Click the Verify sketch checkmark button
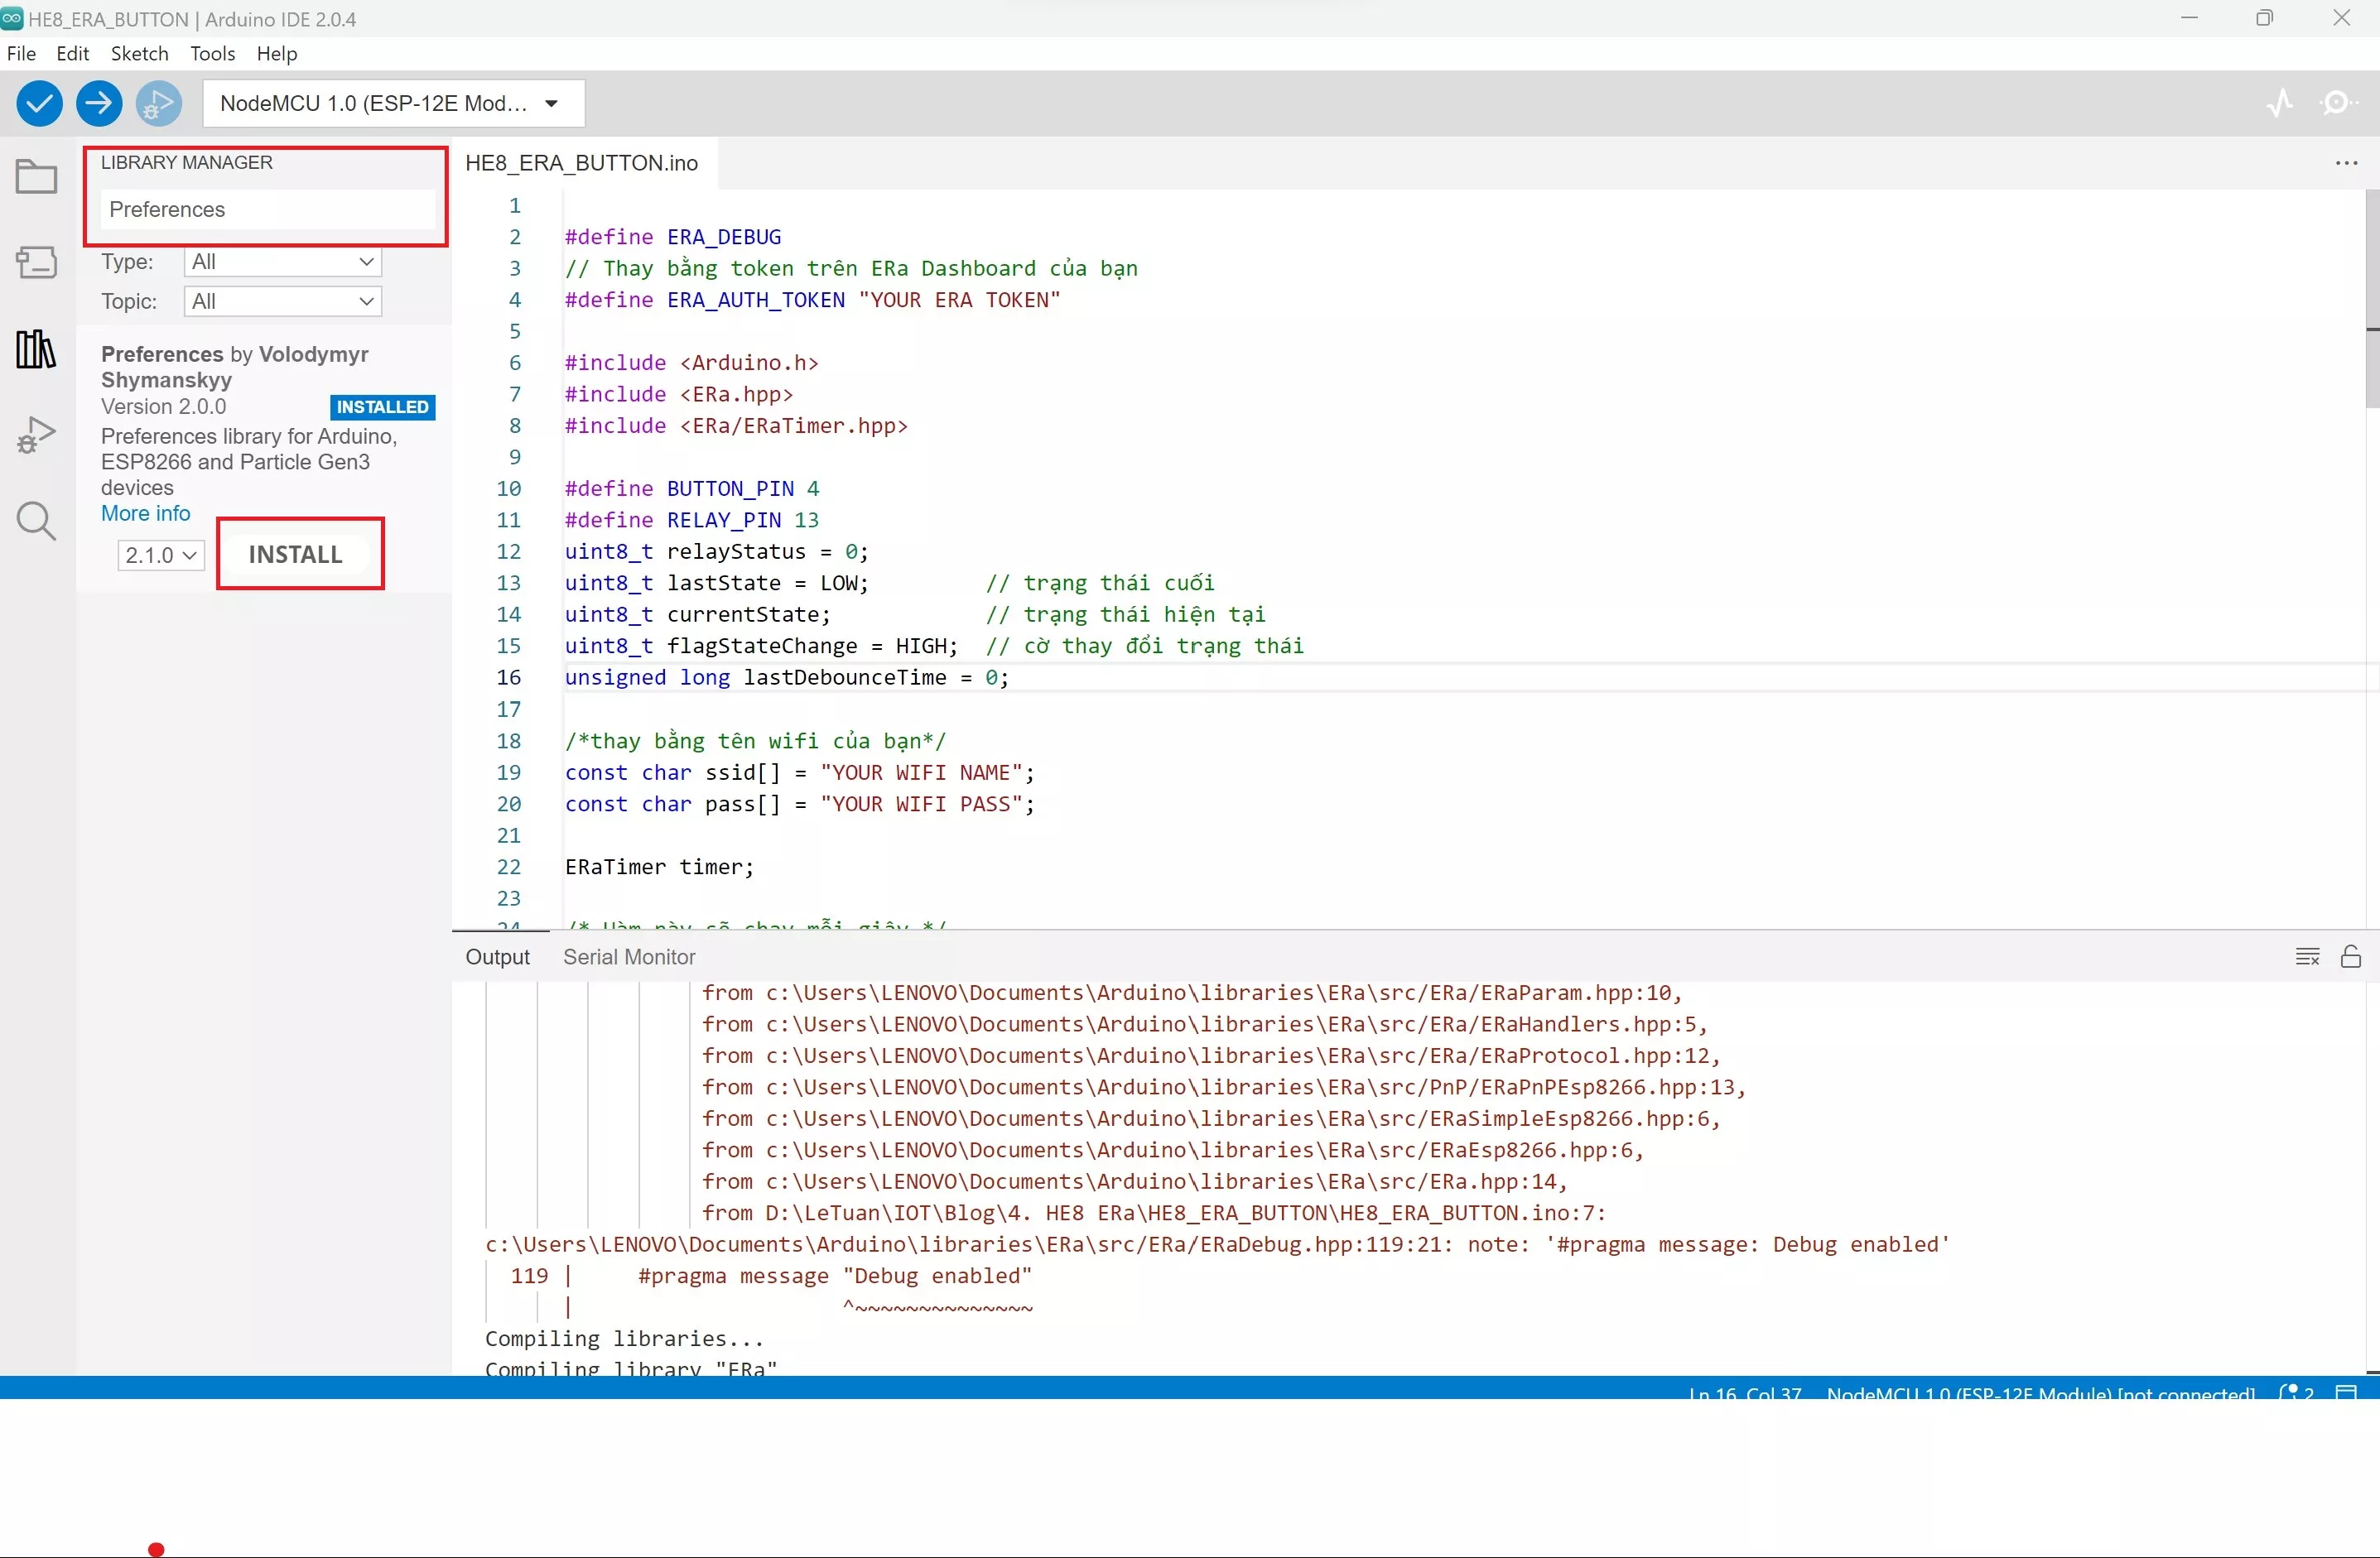 pos(40,103)
